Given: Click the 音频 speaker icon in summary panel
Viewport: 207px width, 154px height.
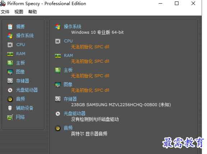Looking at the screenshot, I should (58, 128).
